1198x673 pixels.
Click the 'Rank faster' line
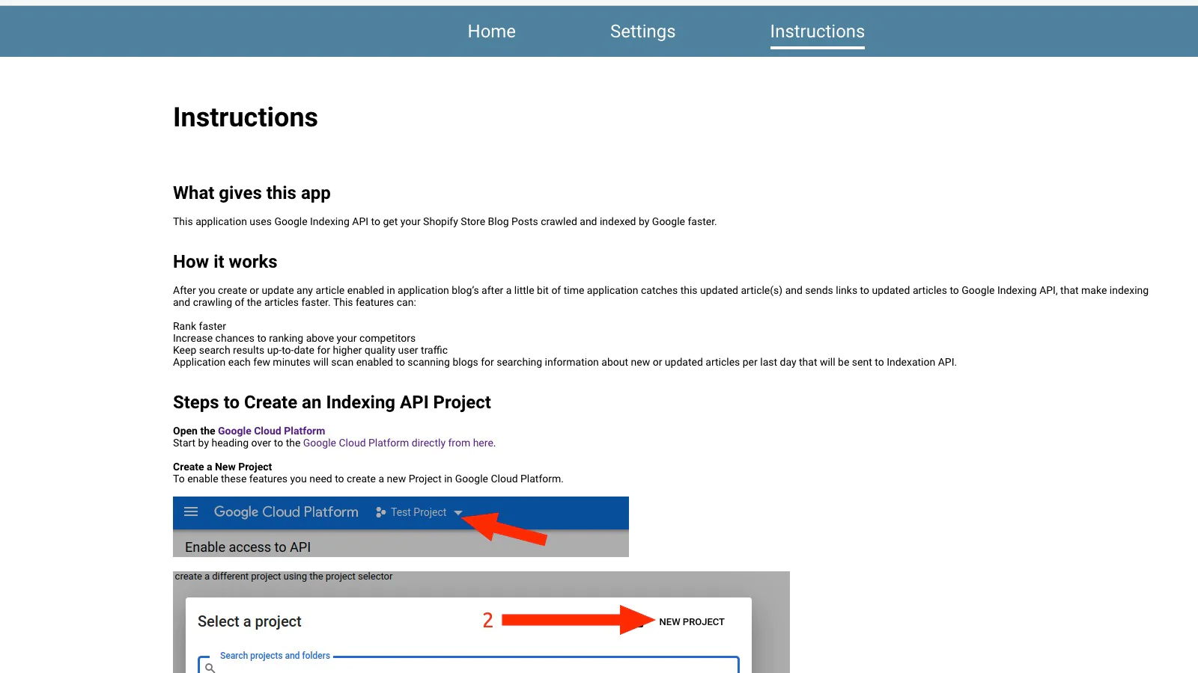199,326
